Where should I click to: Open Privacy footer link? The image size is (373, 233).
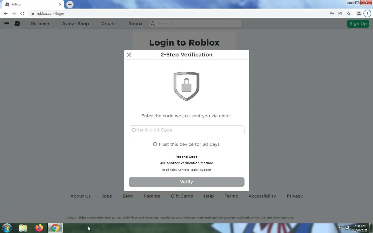[295, 196]
